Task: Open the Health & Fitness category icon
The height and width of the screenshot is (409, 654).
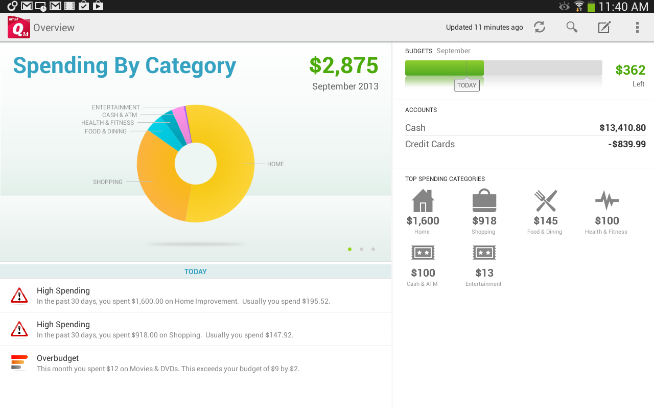Action: (x=606, y=200)
